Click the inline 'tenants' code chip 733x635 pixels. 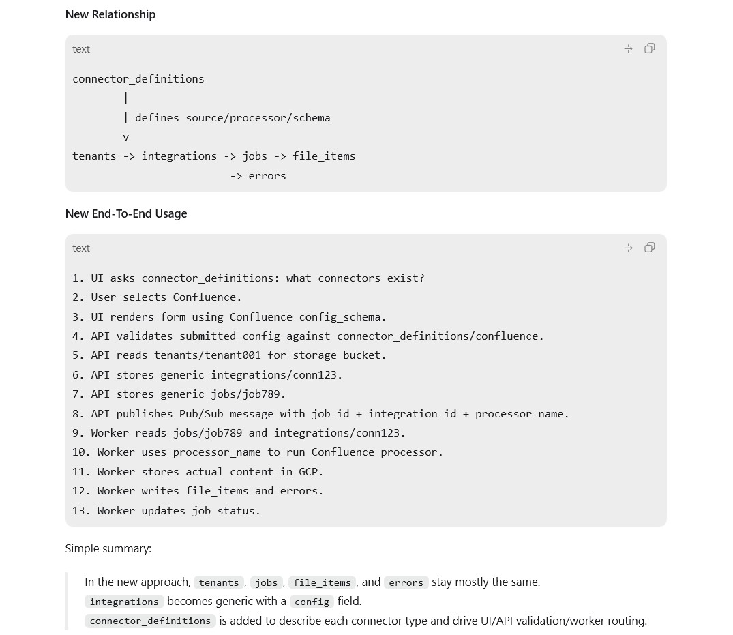[219, 582]
